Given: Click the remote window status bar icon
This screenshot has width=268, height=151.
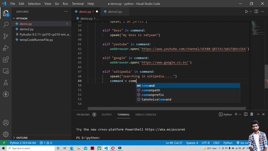Looking at the screenshot, I should click(4, 143).
